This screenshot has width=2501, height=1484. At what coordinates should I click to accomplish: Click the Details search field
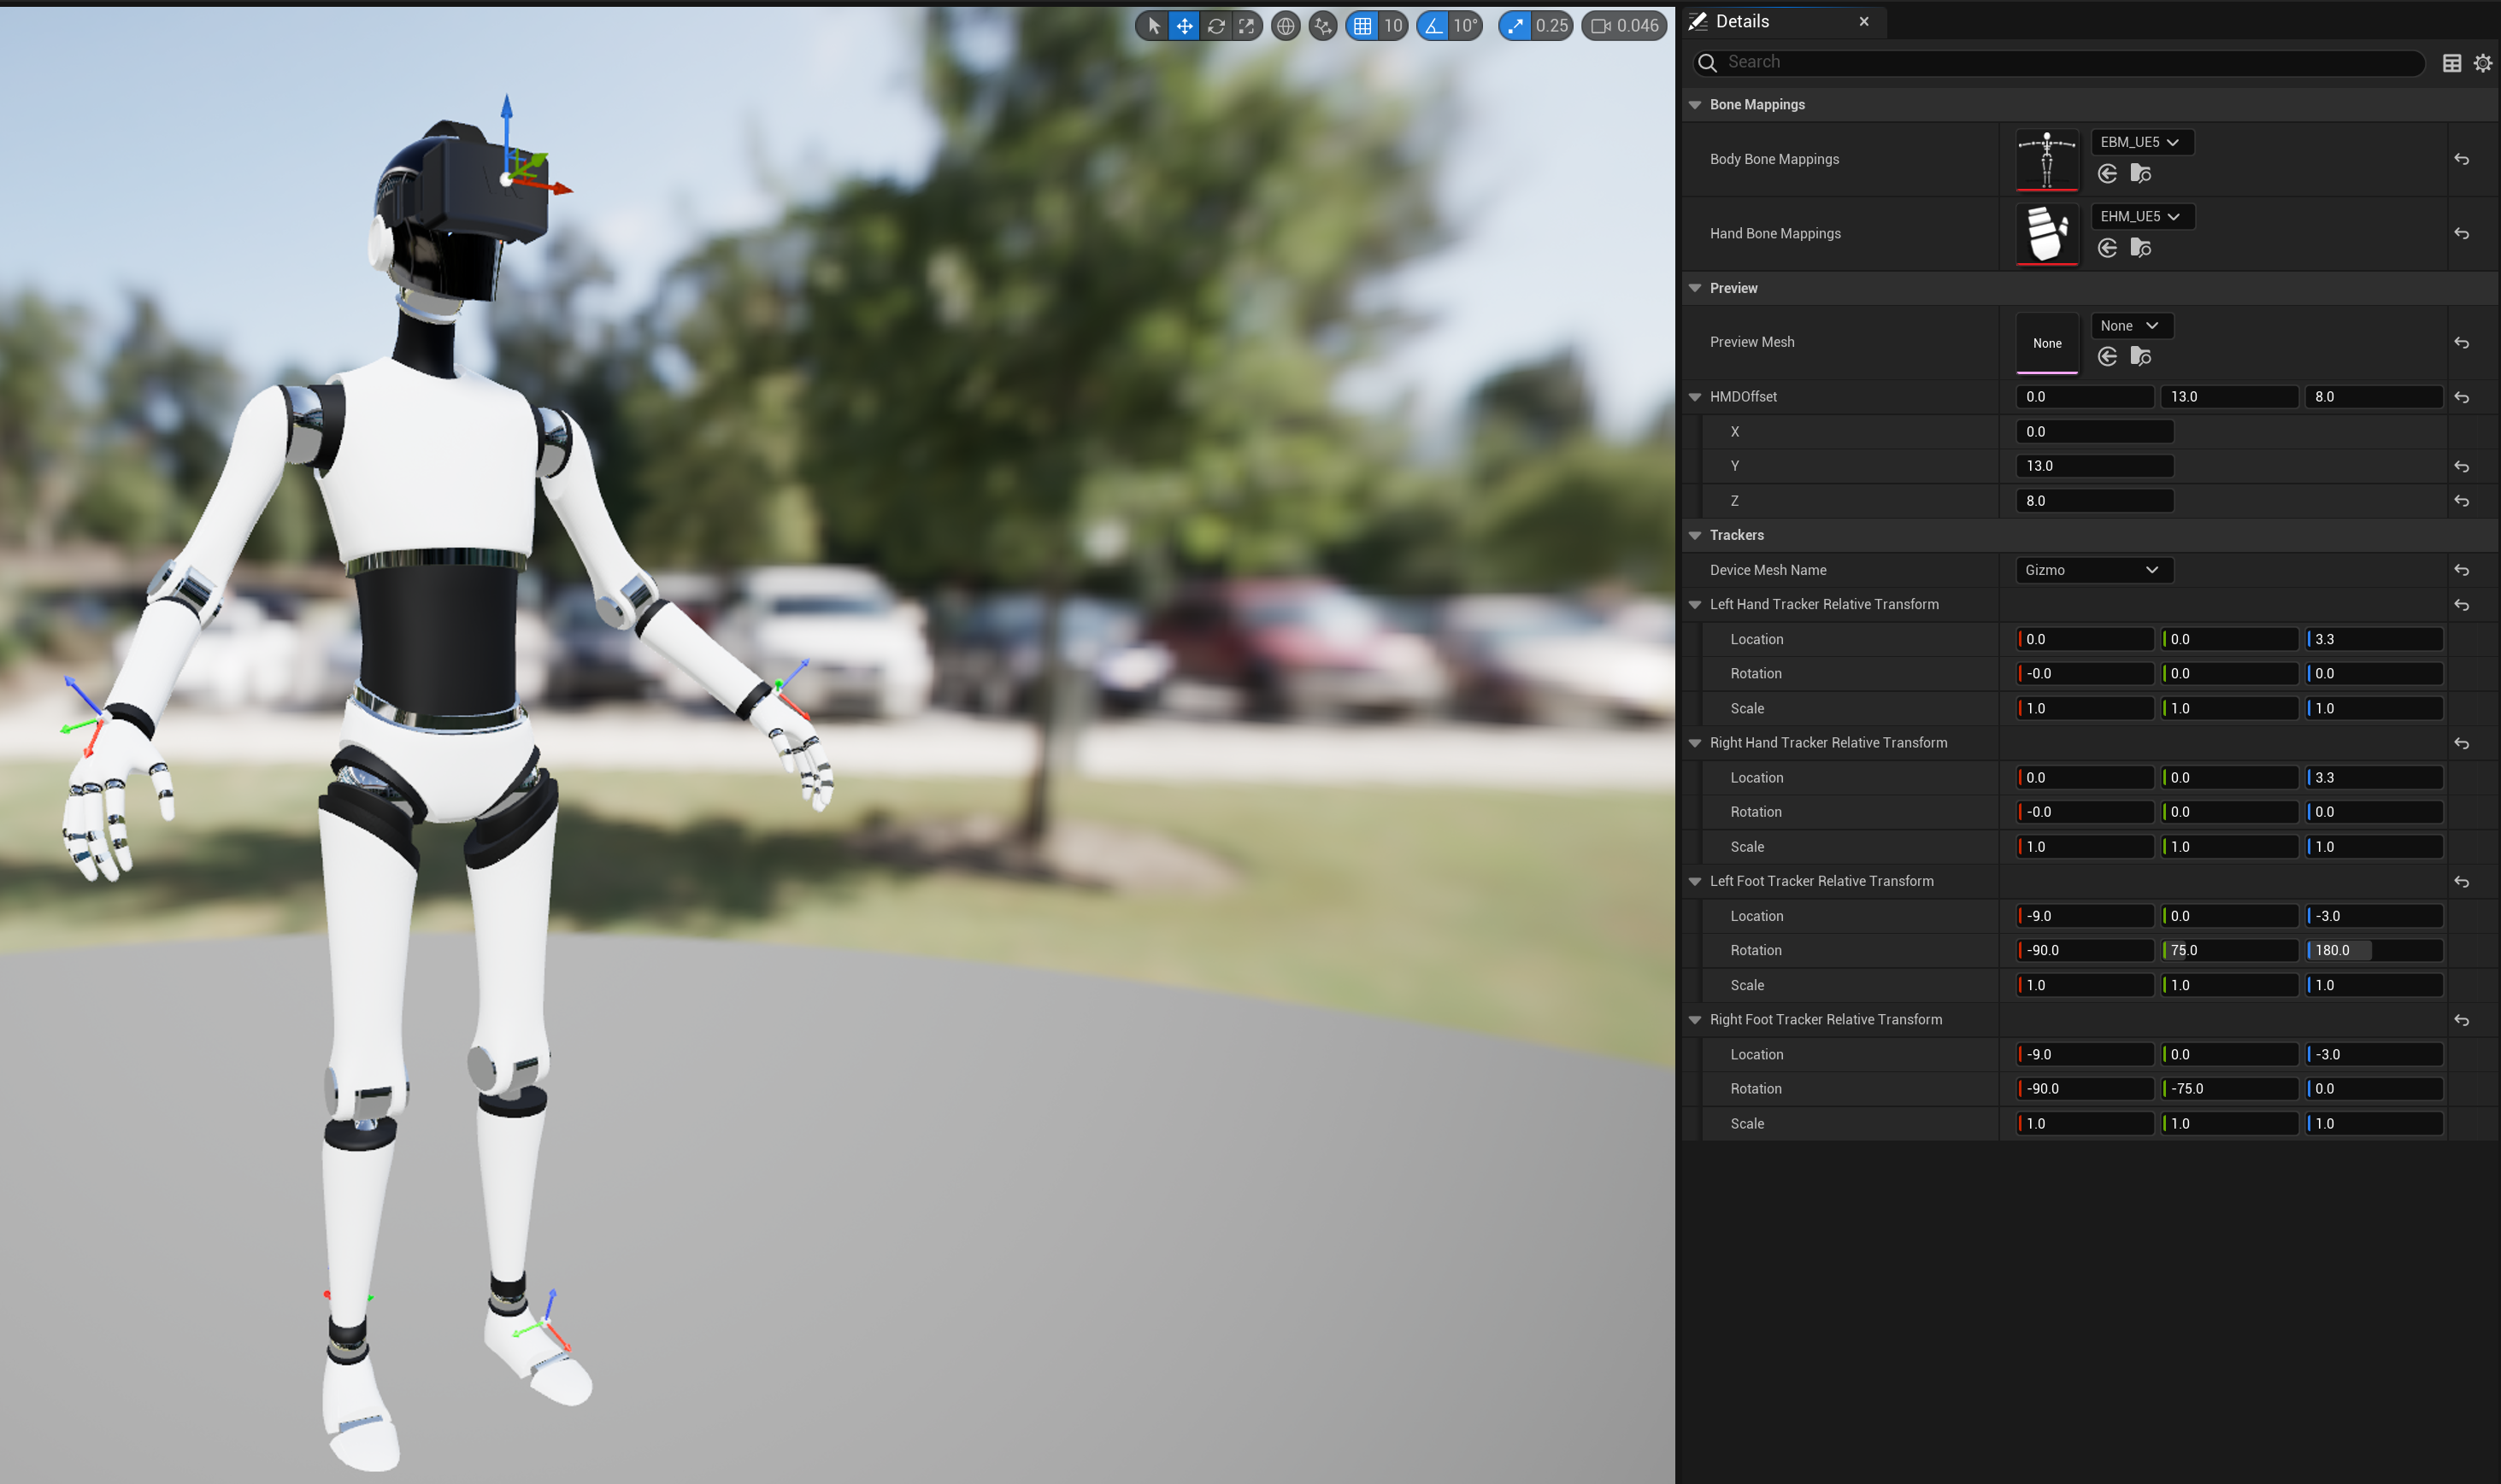[2061, 62]
